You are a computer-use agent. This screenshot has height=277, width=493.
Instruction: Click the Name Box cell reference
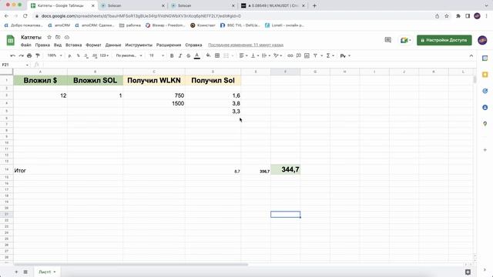tap(15, 65)
